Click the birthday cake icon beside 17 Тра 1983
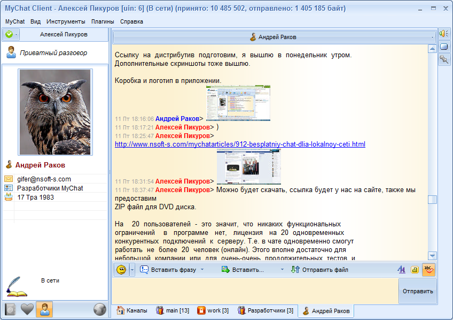453x320 pixels. [x=9, y=197]
